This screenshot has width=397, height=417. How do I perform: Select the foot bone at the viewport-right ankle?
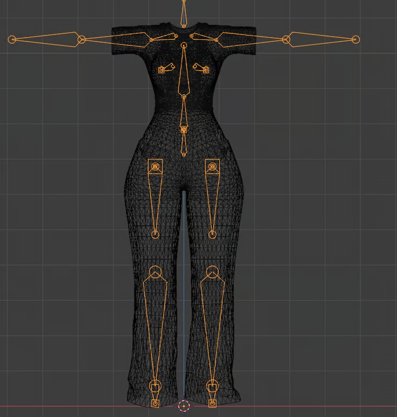(x=212, y=395)
